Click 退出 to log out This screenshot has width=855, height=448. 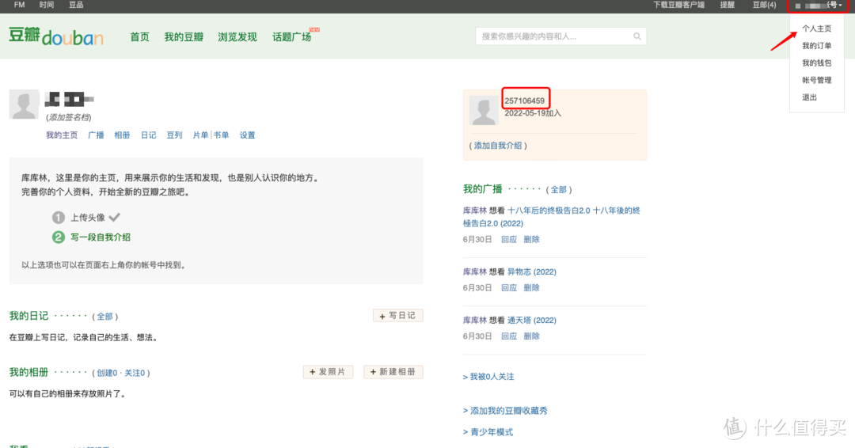[809, 97]
